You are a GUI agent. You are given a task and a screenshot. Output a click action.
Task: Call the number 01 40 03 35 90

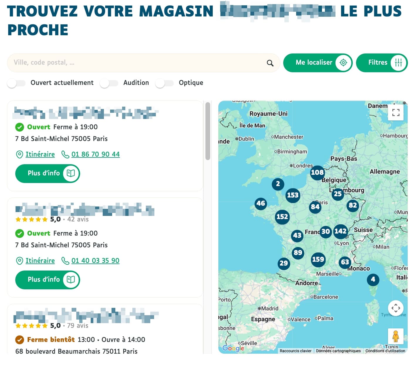(x=95, y=260)
